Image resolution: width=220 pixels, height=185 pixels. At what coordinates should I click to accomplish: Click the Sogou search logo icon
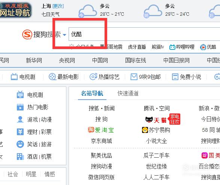(x=27, y=34)
